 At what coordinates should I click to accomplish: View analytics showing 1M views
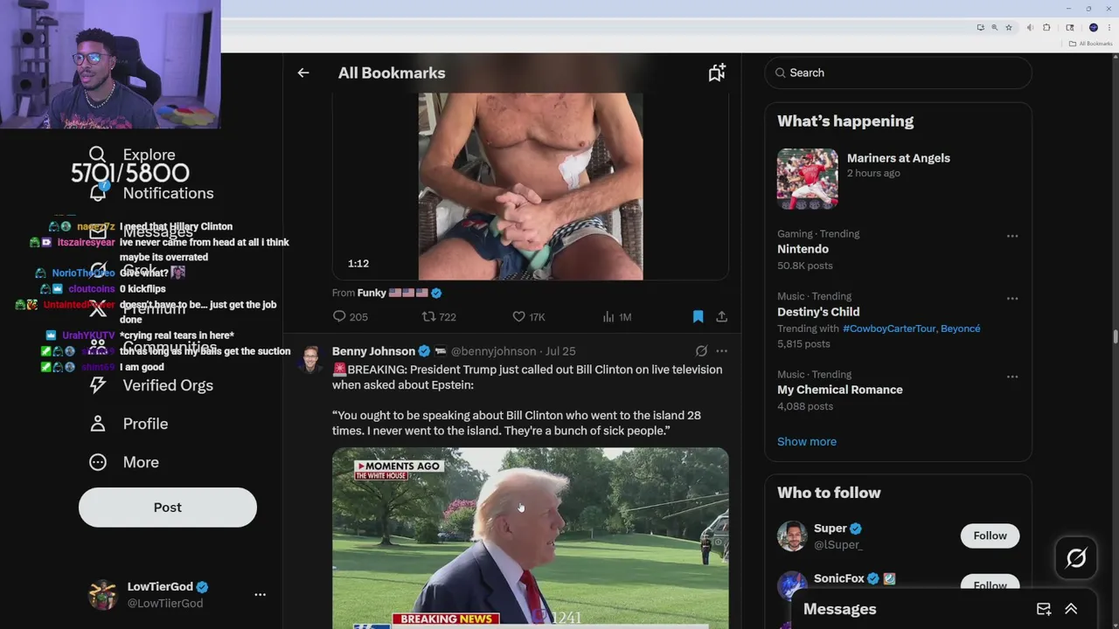click(x=617, y=317)
